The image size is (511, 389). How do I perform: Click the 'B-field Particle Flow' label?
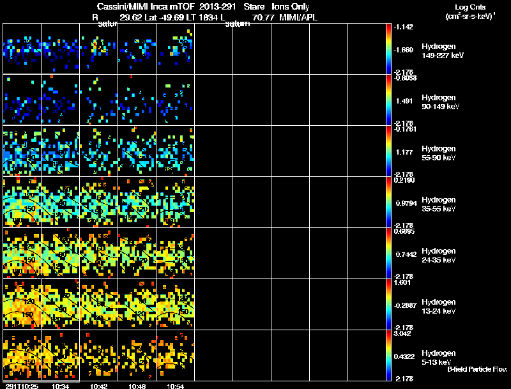[x=477, y=369]
